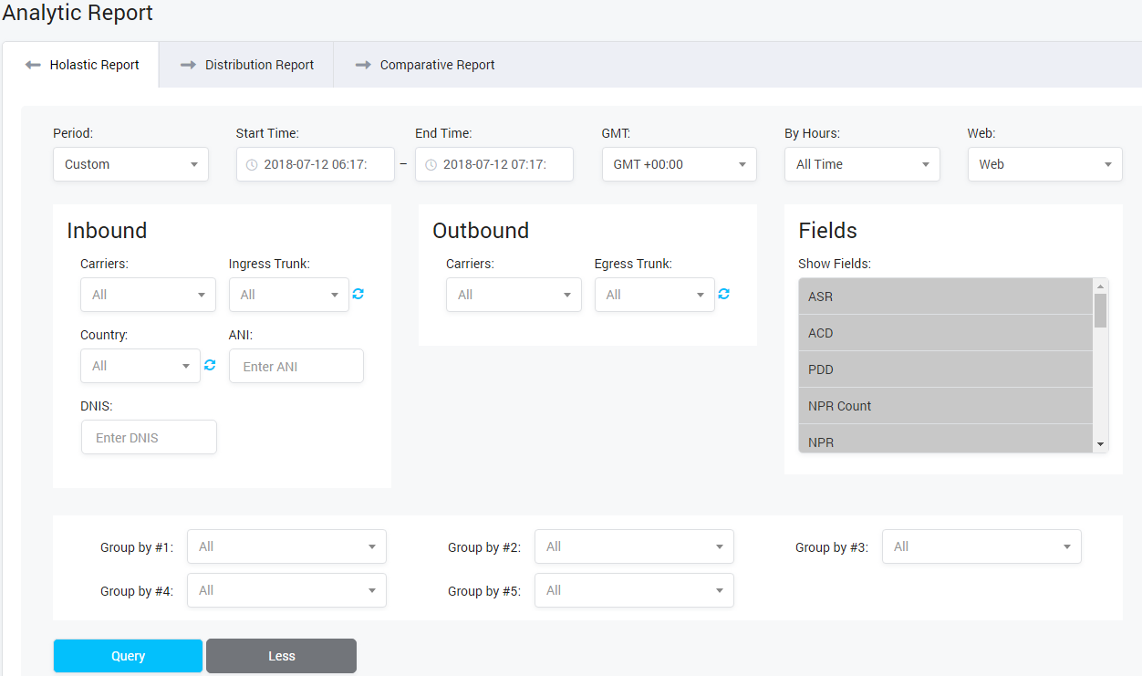Click the Query button
This screenshot has width=1142, height=676.
(128, 655)
